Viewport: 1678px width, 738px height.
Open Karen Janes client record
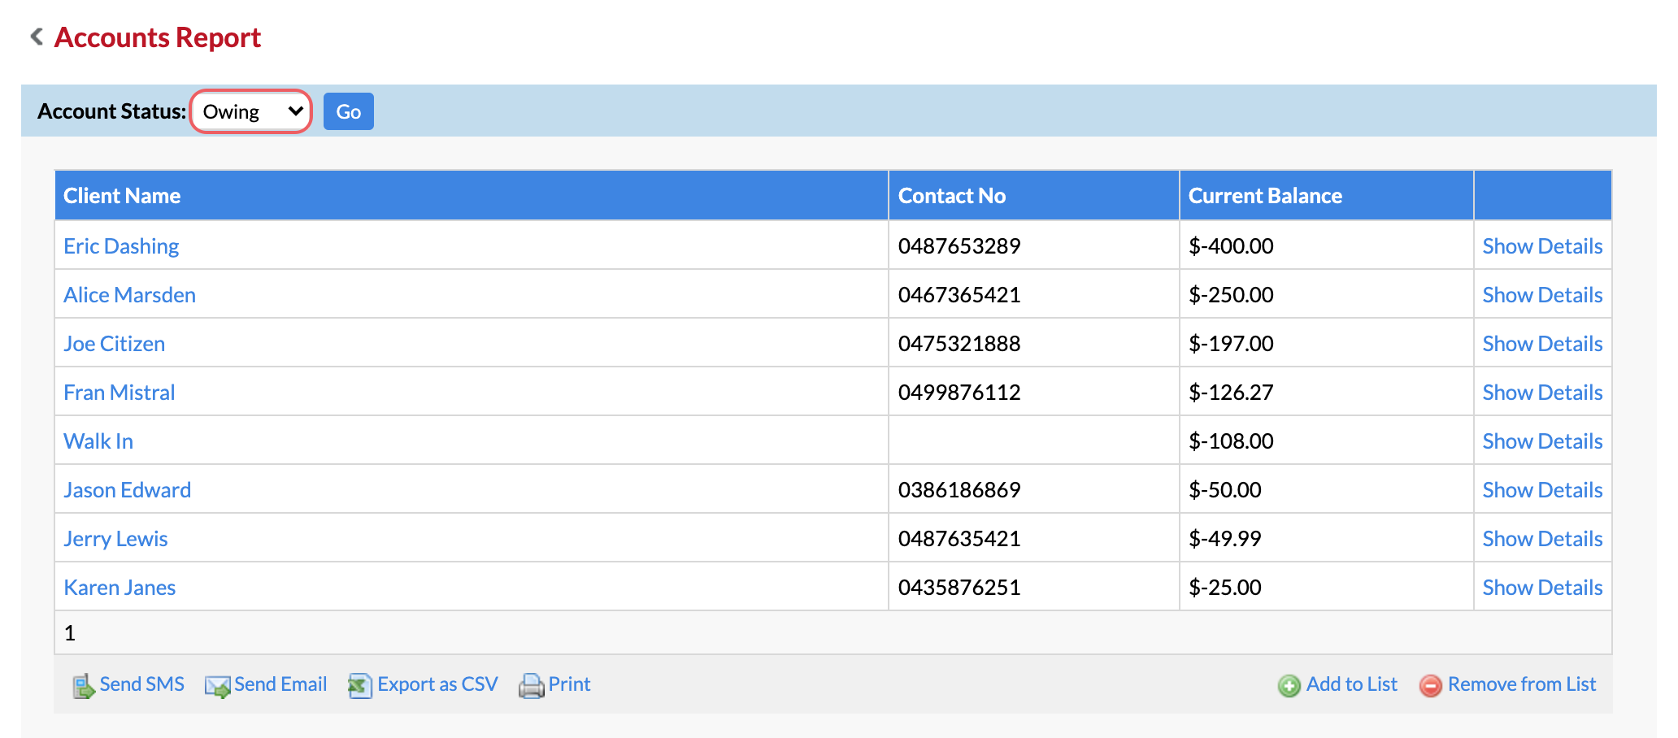[x=120, y=588]
